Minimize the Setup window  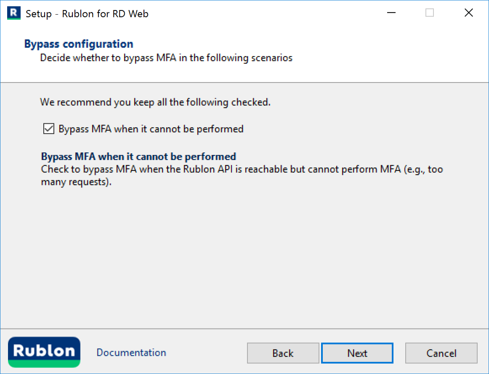pyautogui.click(x=391, y=13)
